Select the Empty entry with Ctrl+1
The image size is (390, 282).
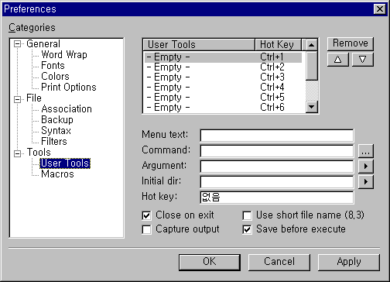pos(223,57)
